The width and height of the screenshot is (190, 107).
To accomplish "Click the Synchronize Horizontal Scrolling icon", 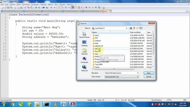I will coord(62,7).
